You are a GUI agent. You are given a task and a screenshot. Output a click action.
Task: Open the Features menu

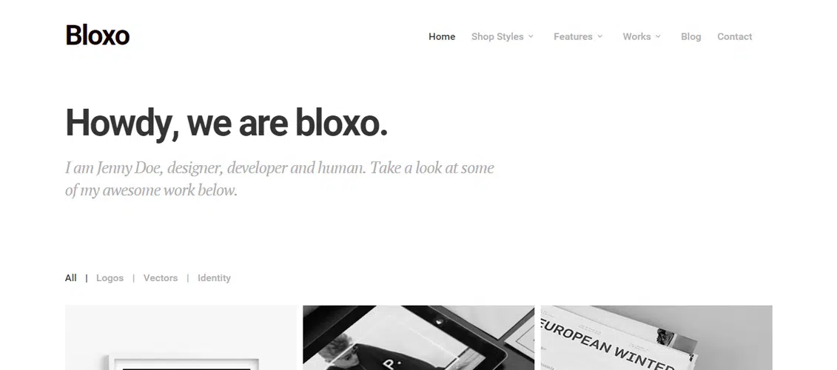[x=573, y=36]
